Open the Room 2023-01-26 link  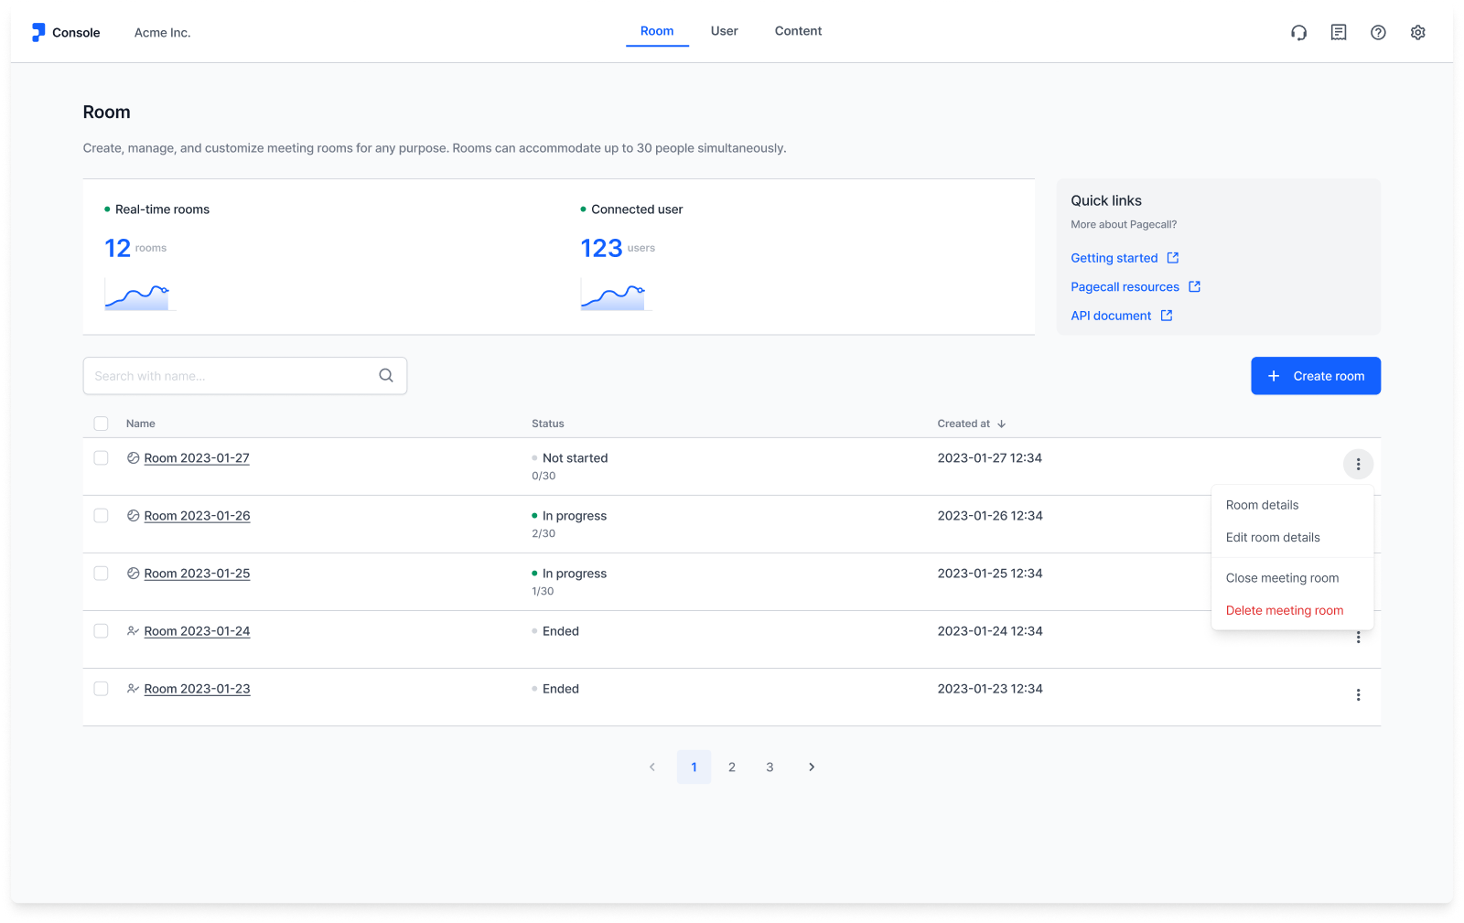coord(197,516)
